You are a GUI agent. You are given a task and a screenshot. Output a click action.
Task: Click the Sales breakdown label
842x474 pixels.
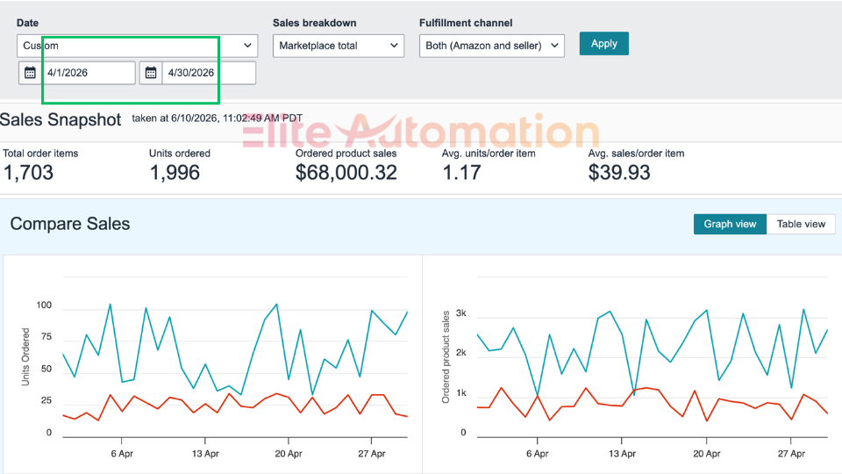[x=314, y=23]
